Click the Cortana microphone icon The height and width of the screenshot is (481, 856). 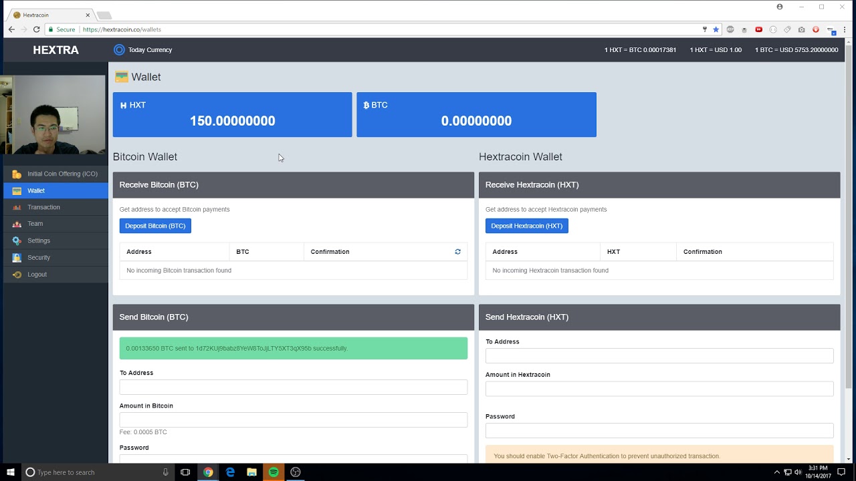[166, 472]
